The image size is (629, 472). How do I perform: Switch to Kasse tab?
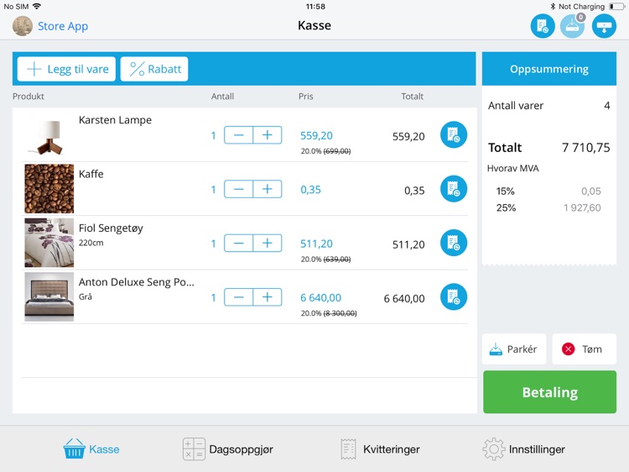click(91, 449)
